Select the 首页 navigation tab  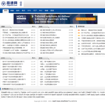(x=6, y=10)
